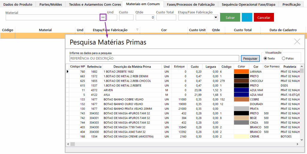Click the Referência ou Descrição search field
Screen dimensions: 307x154
[x=154, y=58]
